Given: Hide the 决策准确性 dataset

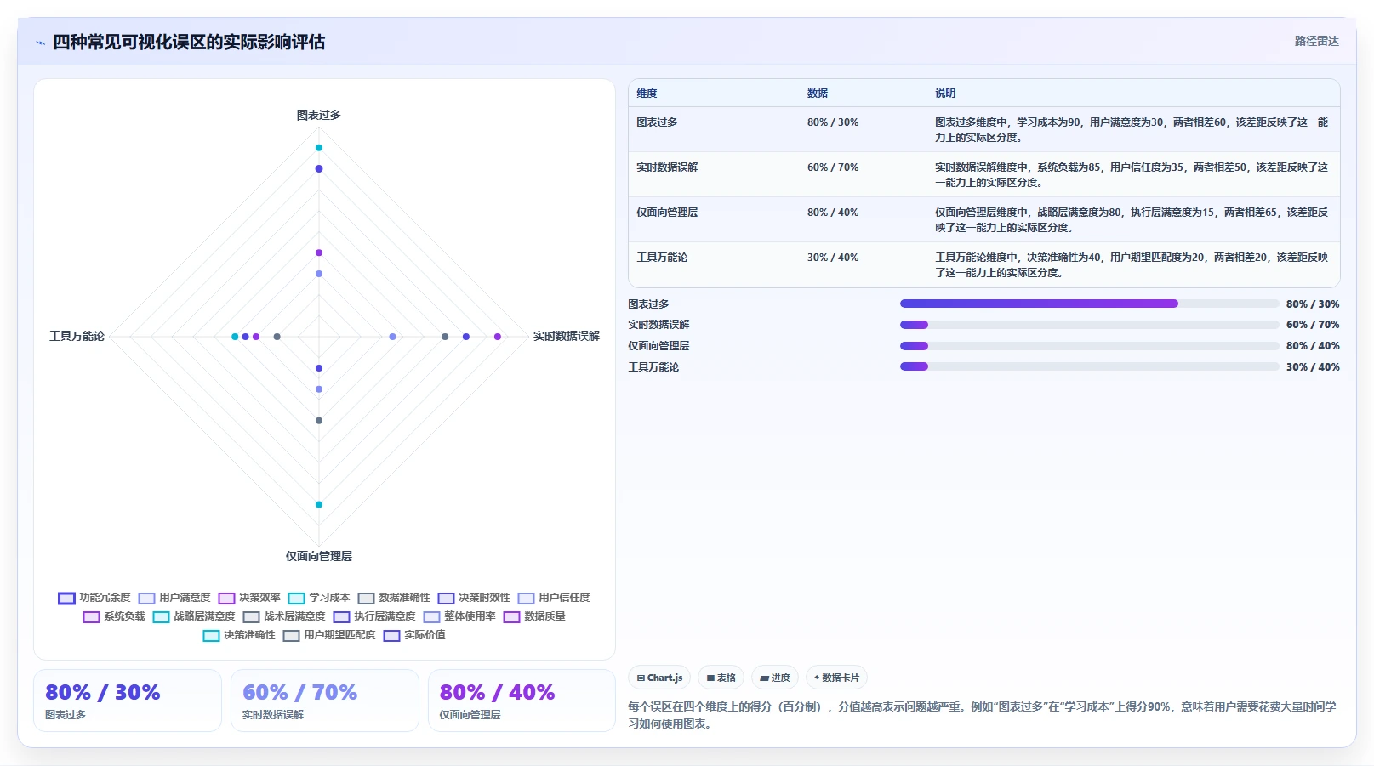Looking at the screenshot, I should pos(239,635).
